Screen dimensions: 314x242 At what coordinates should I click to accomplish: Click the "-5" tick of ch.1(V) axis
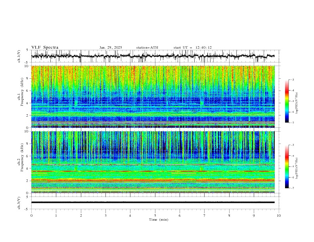point(27,62)
